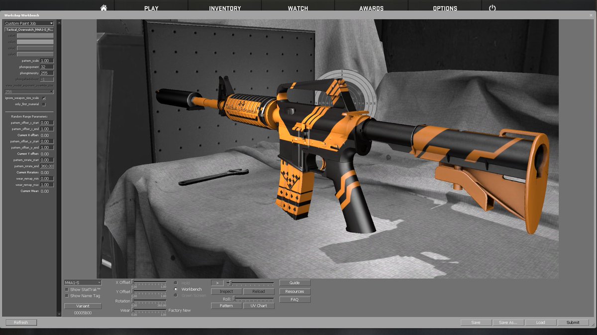
Task: Edit the pattern_scale field
Action: click(x=47, y=61)
